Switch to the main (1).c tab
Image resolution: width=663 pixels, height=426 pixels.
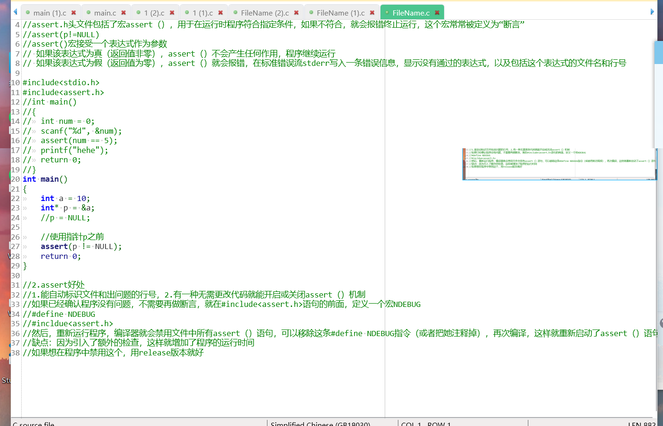coord(49,13)
